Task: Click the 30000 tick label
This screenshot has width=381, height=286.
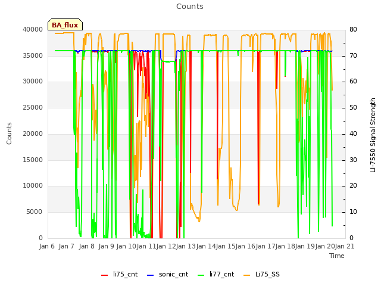Action: click(33, 82)
